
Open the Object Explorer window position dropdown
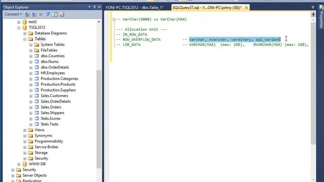pyautogui.click(x=89, y=7)
